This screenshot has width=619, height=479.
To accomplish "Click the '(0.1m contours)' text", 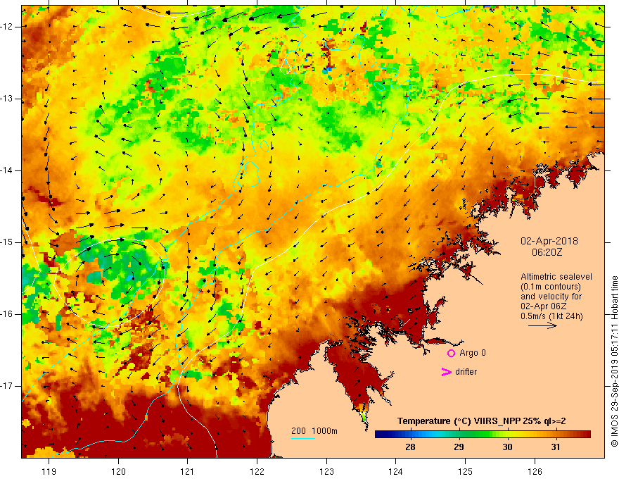I will point(551,287).
